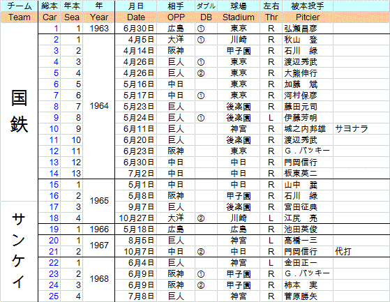Click pitcher 金田正一

[x=301, y=263]
